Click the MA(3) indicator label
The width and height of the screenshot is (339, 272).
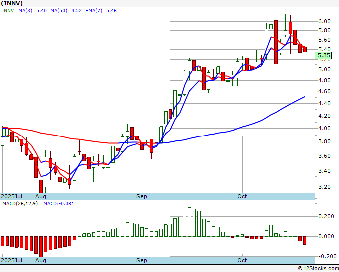(25, 11)
